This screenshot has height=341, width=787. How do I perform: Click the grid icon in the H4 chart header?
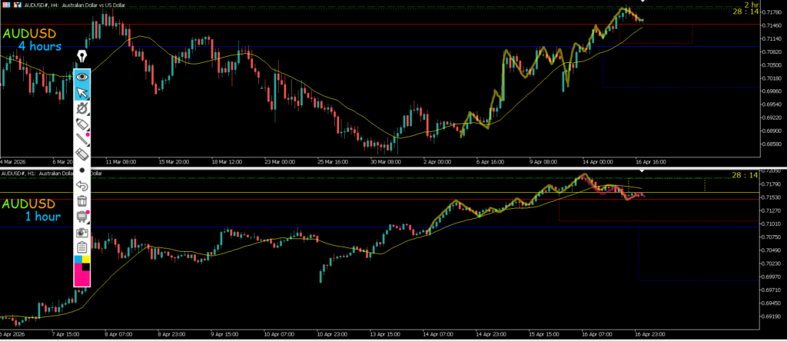(x=5, y=4)
